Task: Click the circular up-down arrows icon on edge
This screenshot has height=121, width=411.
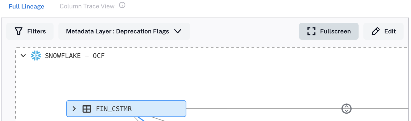Action: [x=346, y=108]
